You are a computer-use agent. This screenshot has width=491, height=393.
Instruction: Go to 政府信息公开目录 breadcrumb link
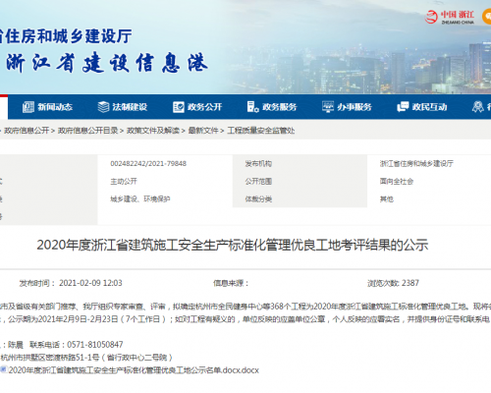(x=87, y=131)
